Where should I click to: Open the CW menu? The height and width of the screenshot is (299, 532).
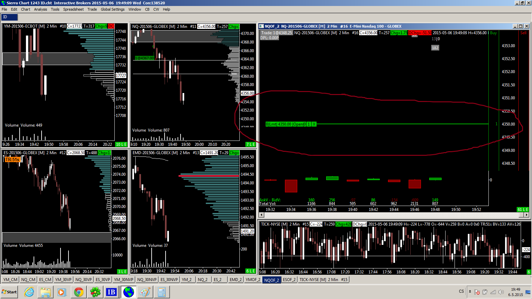(x=156, y=9)
